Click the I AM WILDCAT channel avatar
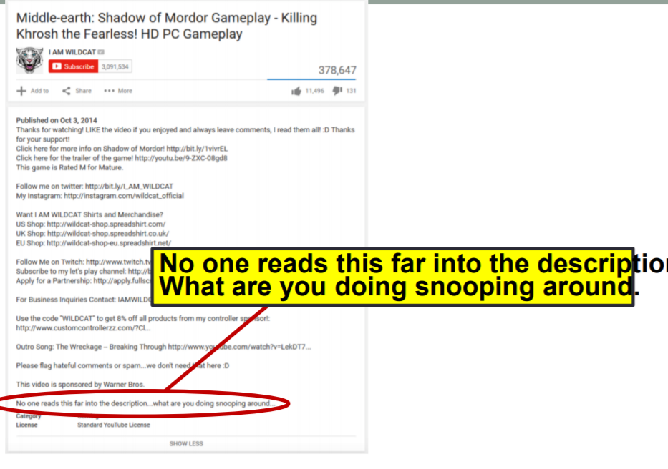668x469 pixels. tap(29, 61)
